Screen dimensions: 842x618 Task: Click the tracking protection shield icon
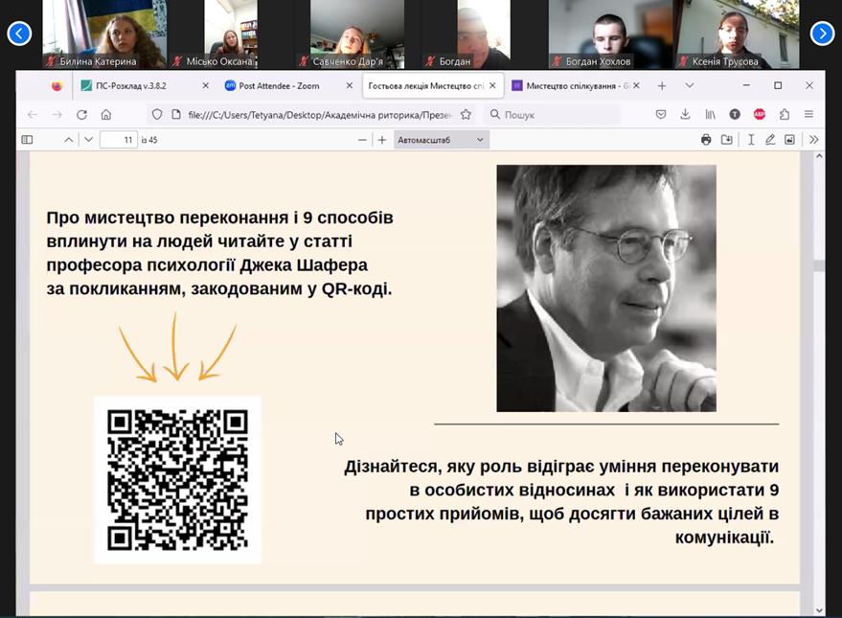(x=157, y=114)
